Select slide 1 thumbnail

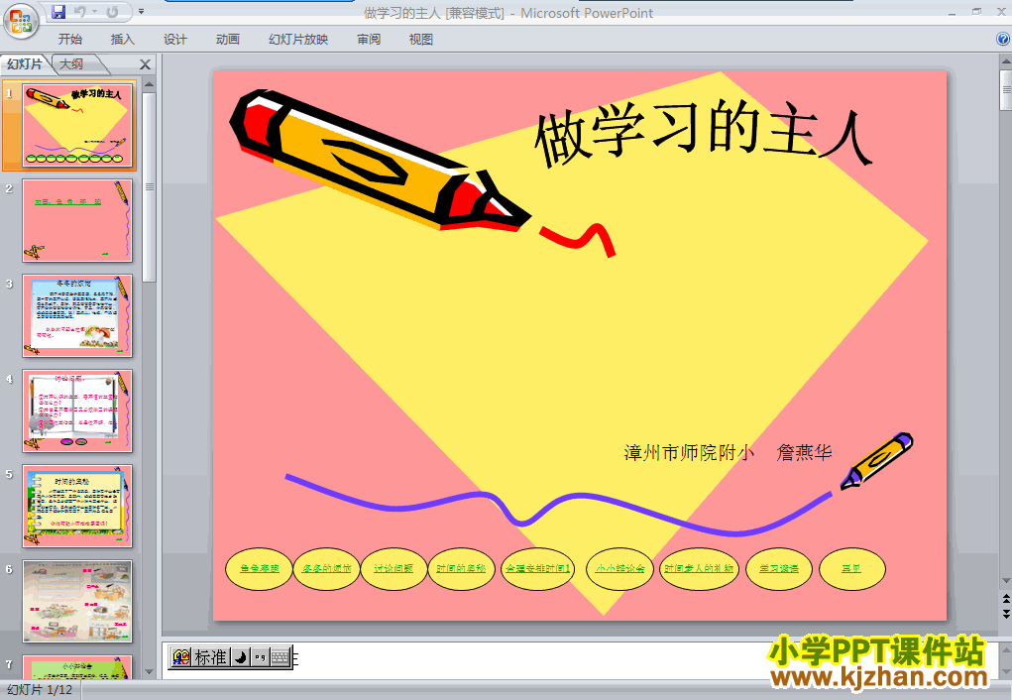click(77, 125)
